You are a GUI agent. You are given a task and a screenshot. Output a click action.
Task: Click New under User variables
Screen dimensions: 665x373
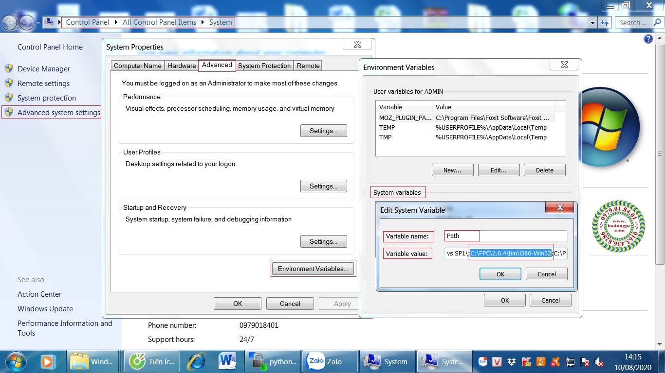(453, 170)
